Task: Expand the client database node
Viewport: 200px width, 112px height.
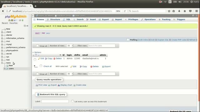Action: point(2,32)
